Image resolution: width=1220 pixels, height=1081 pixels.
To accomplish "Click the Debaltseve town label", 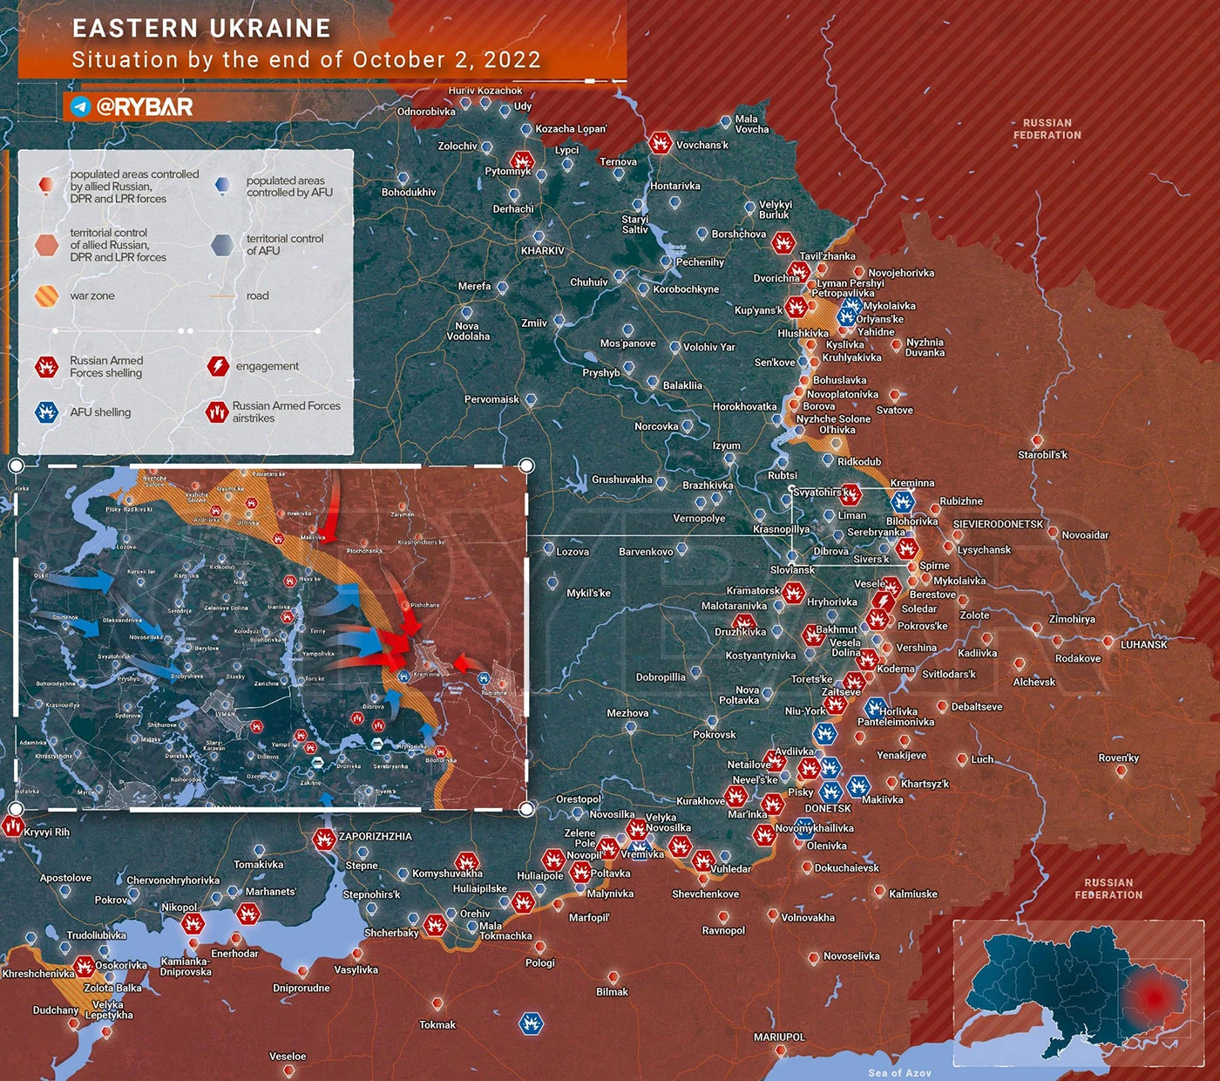I will [x=977, y=707].
